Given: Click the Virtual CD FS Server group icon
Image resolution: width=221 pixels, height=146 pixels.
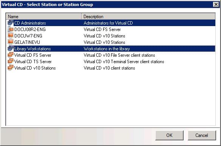Looking at the screenshot, I should pos(11,55).
